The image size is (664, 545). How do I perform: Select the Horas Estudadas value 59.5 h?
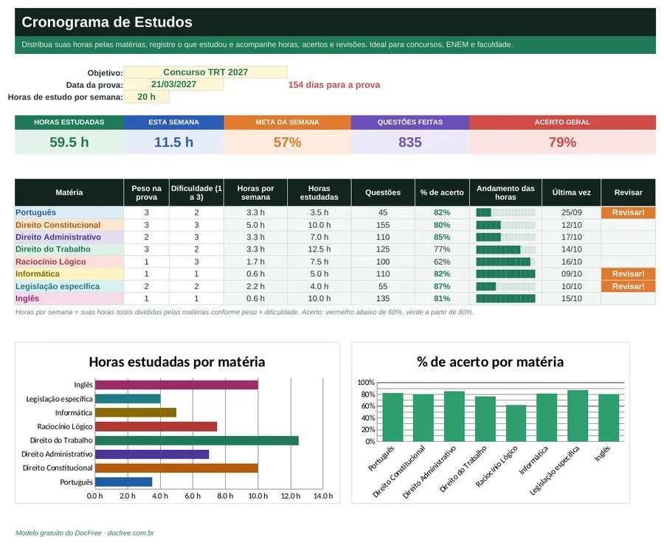tap(69, 142)
